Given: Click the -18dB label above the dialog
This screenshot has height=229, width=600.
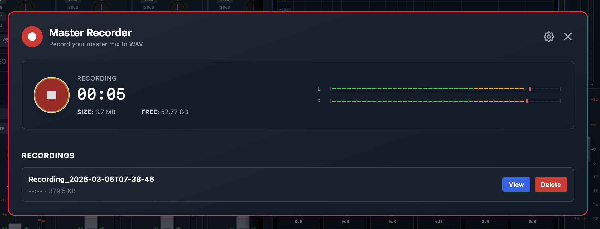Looking at the screenshot, I should click(x=285, y=9).
